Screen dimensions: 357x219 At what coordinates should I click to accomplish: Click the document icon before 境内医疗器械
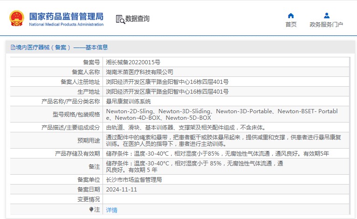[x=13, y=48]
